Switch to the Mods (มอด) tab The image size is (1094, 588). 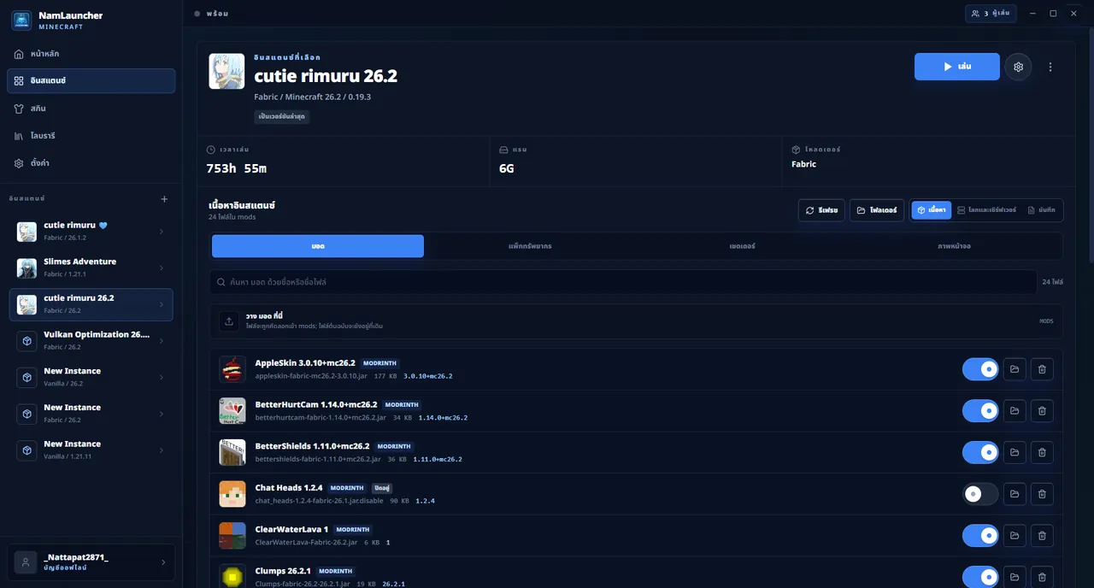click(x=318, y=246)
